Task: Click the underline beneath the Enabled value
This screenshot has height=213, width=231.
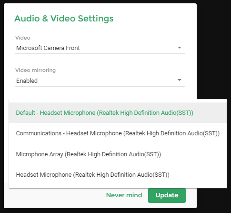Action: [100, 87]
